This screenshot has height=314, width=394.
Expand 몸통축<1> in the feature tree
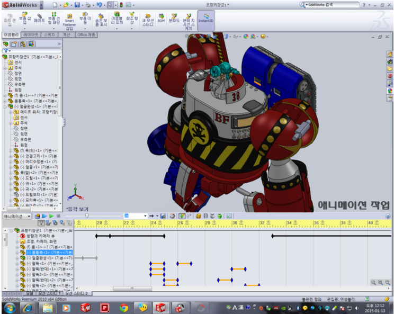[5, 101]
